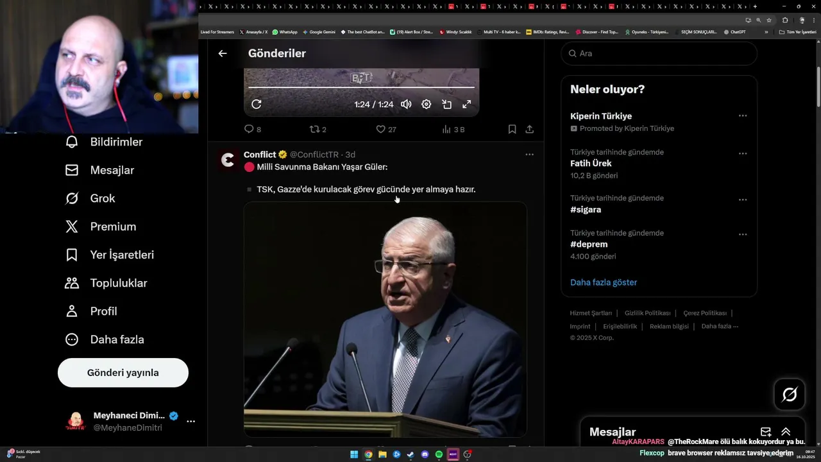821x462 pixels.
Task: Open Bildirimler notifications
Action: 104,142
